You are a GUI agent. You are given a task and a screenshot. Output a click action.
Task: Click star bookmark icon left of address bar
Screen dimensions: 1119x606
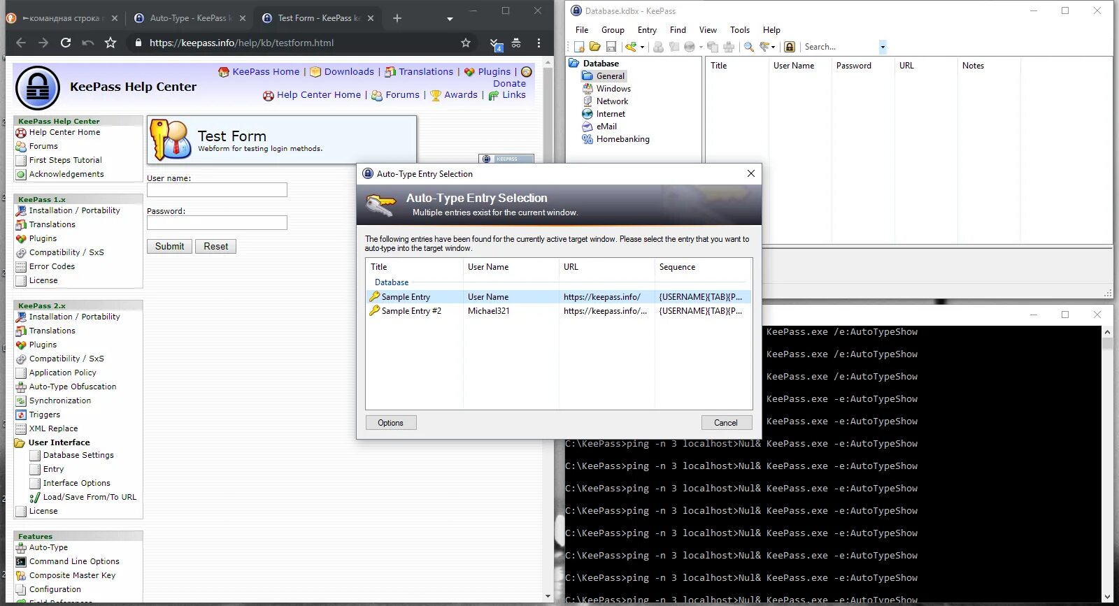tap(111, 43)
